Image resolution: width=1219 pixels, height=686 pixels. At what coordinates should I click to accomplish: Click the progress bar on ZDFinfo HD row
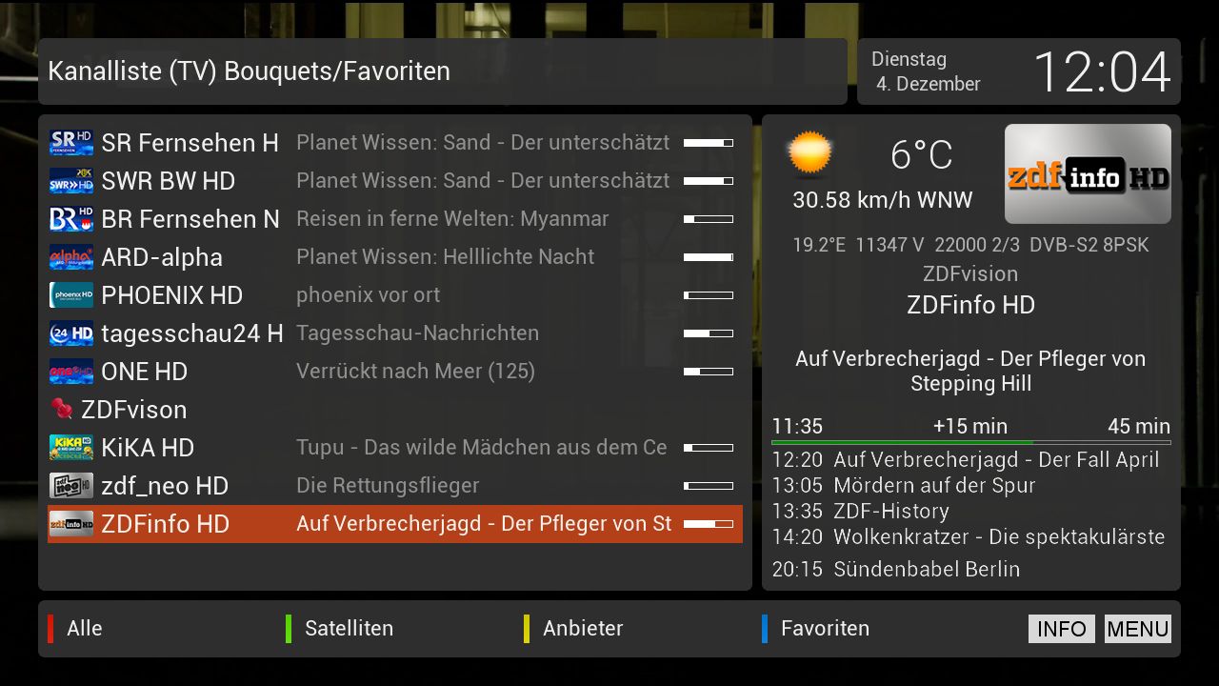click(x=709, y=524)
